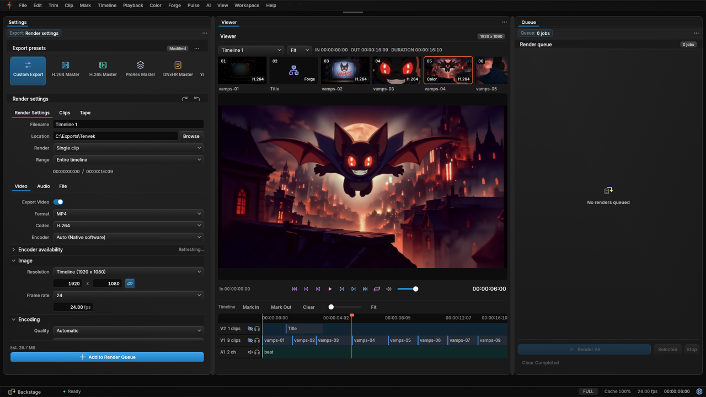Select the DNxHR Master preset icon
706x397 pixels.
[x=178, y=65]
